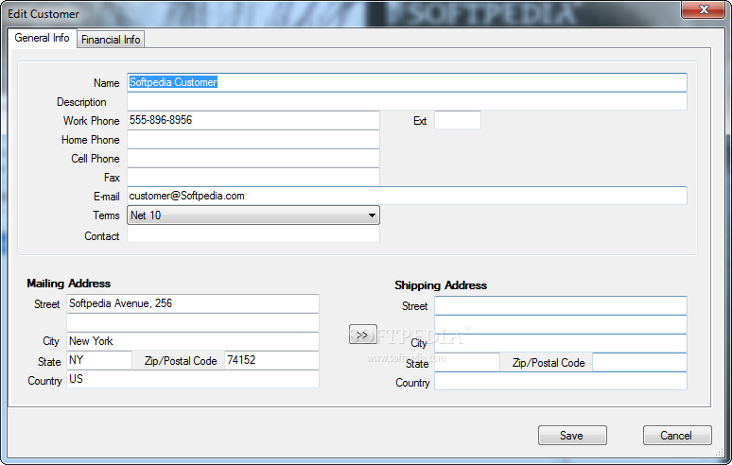The width and height of the screenshot is (732, 465).
Task: Click the Fax input field
Action: point(253,177)
